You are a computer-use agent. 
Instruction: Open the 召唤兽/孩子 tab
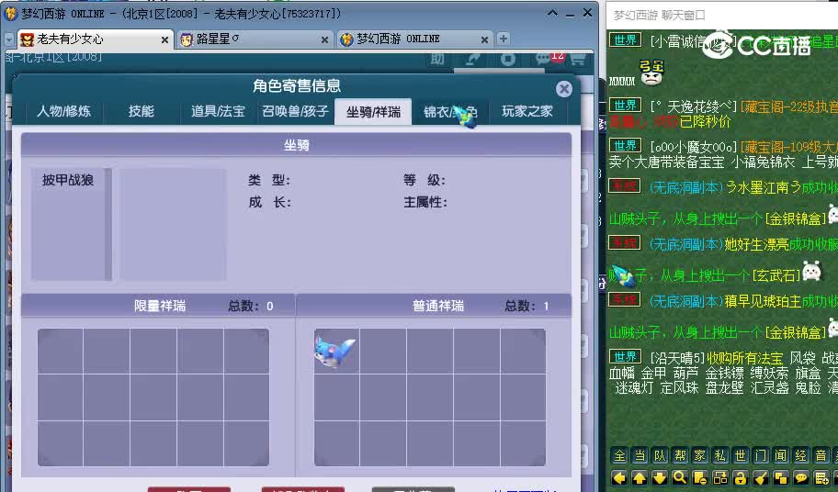295,111
